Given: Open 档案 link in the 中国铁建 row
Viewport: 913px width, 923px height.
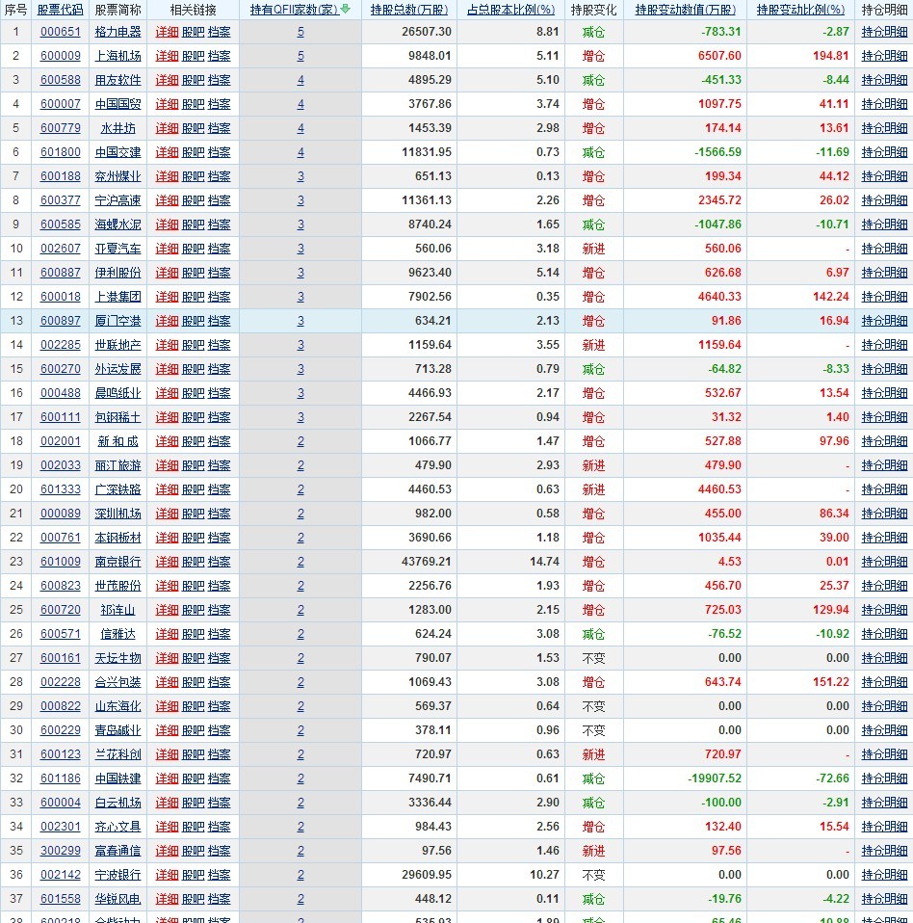Looking at the screenshot, I should 220,778.
